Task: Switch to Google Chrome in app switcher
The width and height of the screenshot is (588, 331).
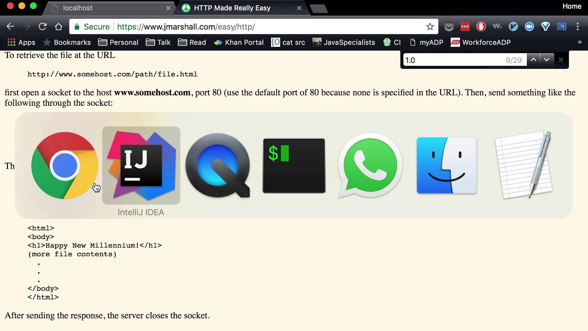Action: [x=65, y=165]
